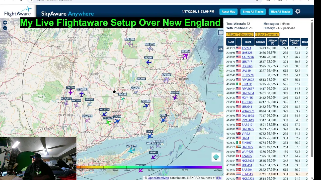Select DAL2464 aircraft icon on map

(87, 120)
